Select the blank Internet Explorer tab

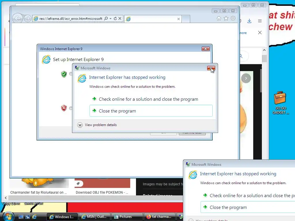[153, 19]
